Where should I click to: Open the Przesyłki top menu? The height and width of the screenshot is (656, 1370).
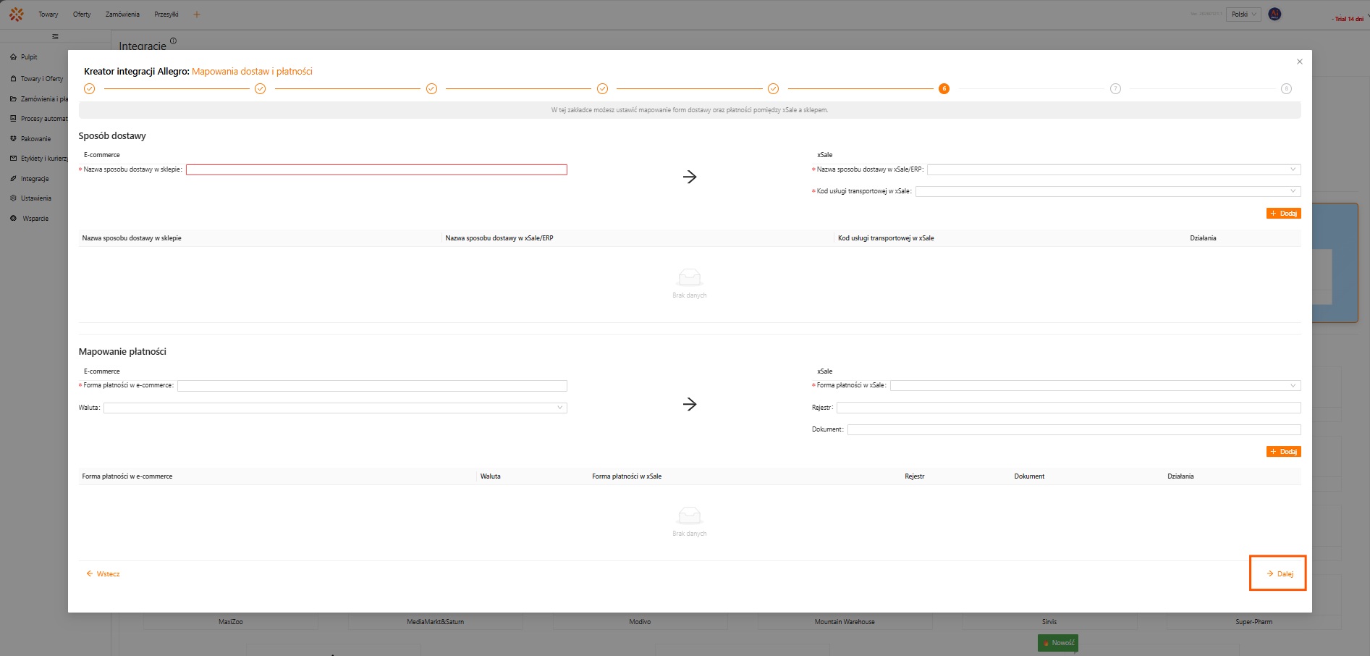tap(166, 14)
